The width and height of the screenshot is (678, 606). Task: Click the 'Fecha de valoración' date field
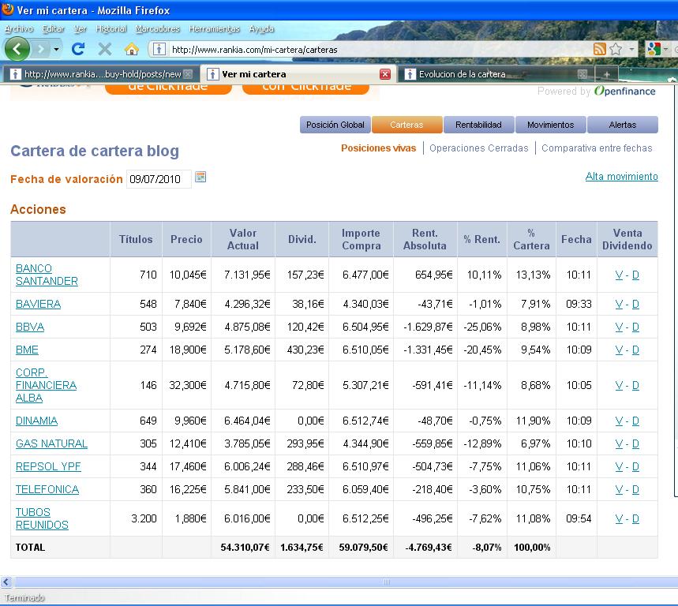coord(158,179)
